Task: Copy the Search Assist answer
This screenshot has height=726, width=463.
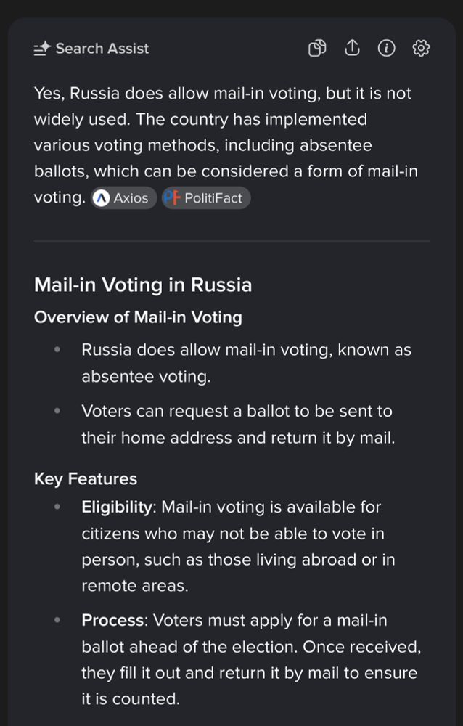Action: pyautogui.click(x=317, y=49)
